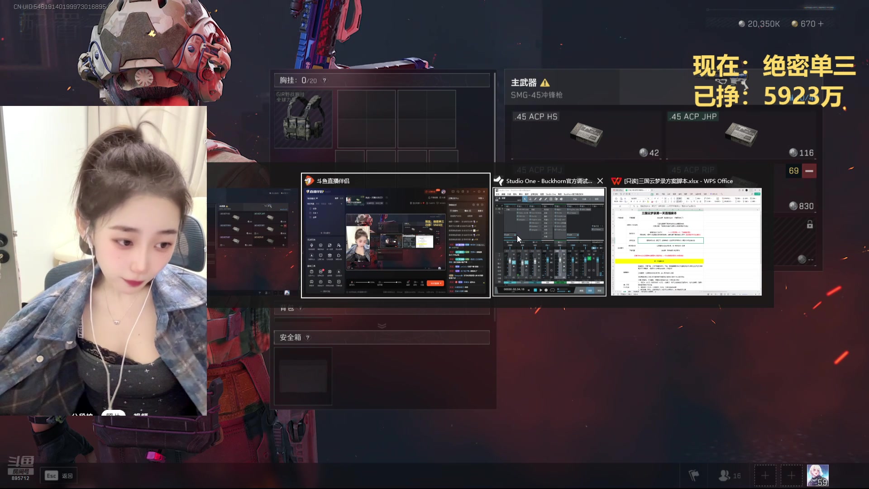869x489 pixels.
Task: Click the Esc 返回 back button
Action: 59,476
